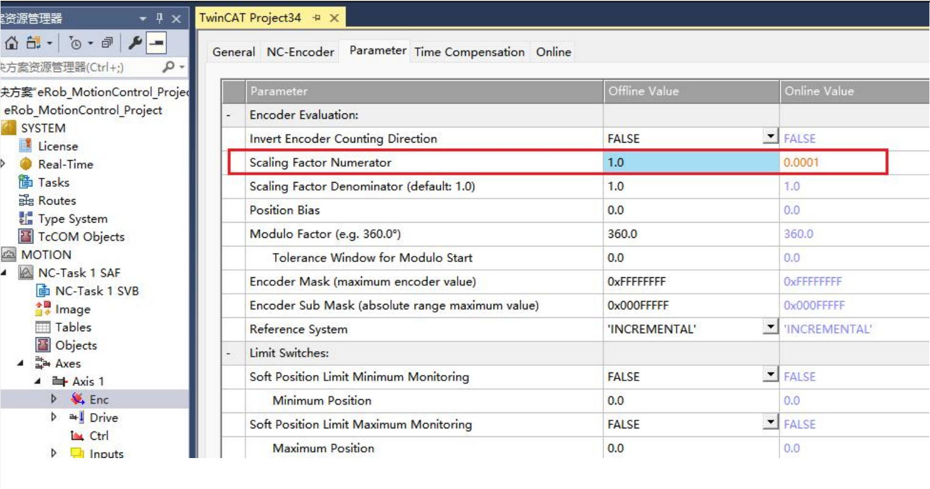The height and width of the screenshot is (489, 930).
Task: Click the NC-Task 1 SVB icon
Action: coord(43,291)
